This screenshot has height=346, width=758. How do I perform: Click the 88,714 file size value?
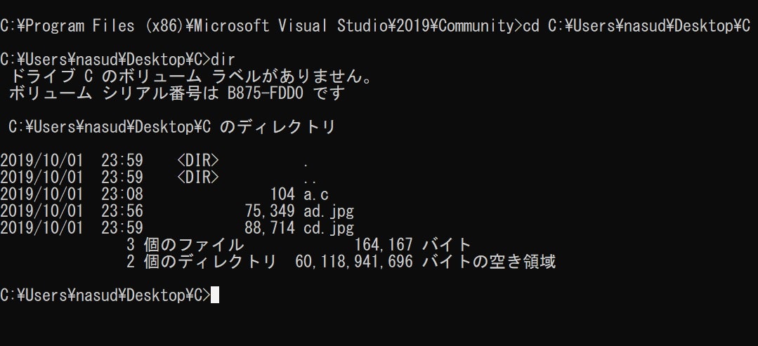[270, 228]
